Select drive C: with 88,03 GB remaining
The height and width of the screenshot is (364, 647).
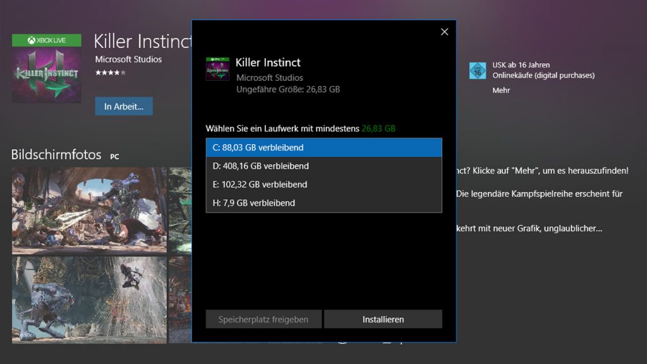(x=323, y=148)
